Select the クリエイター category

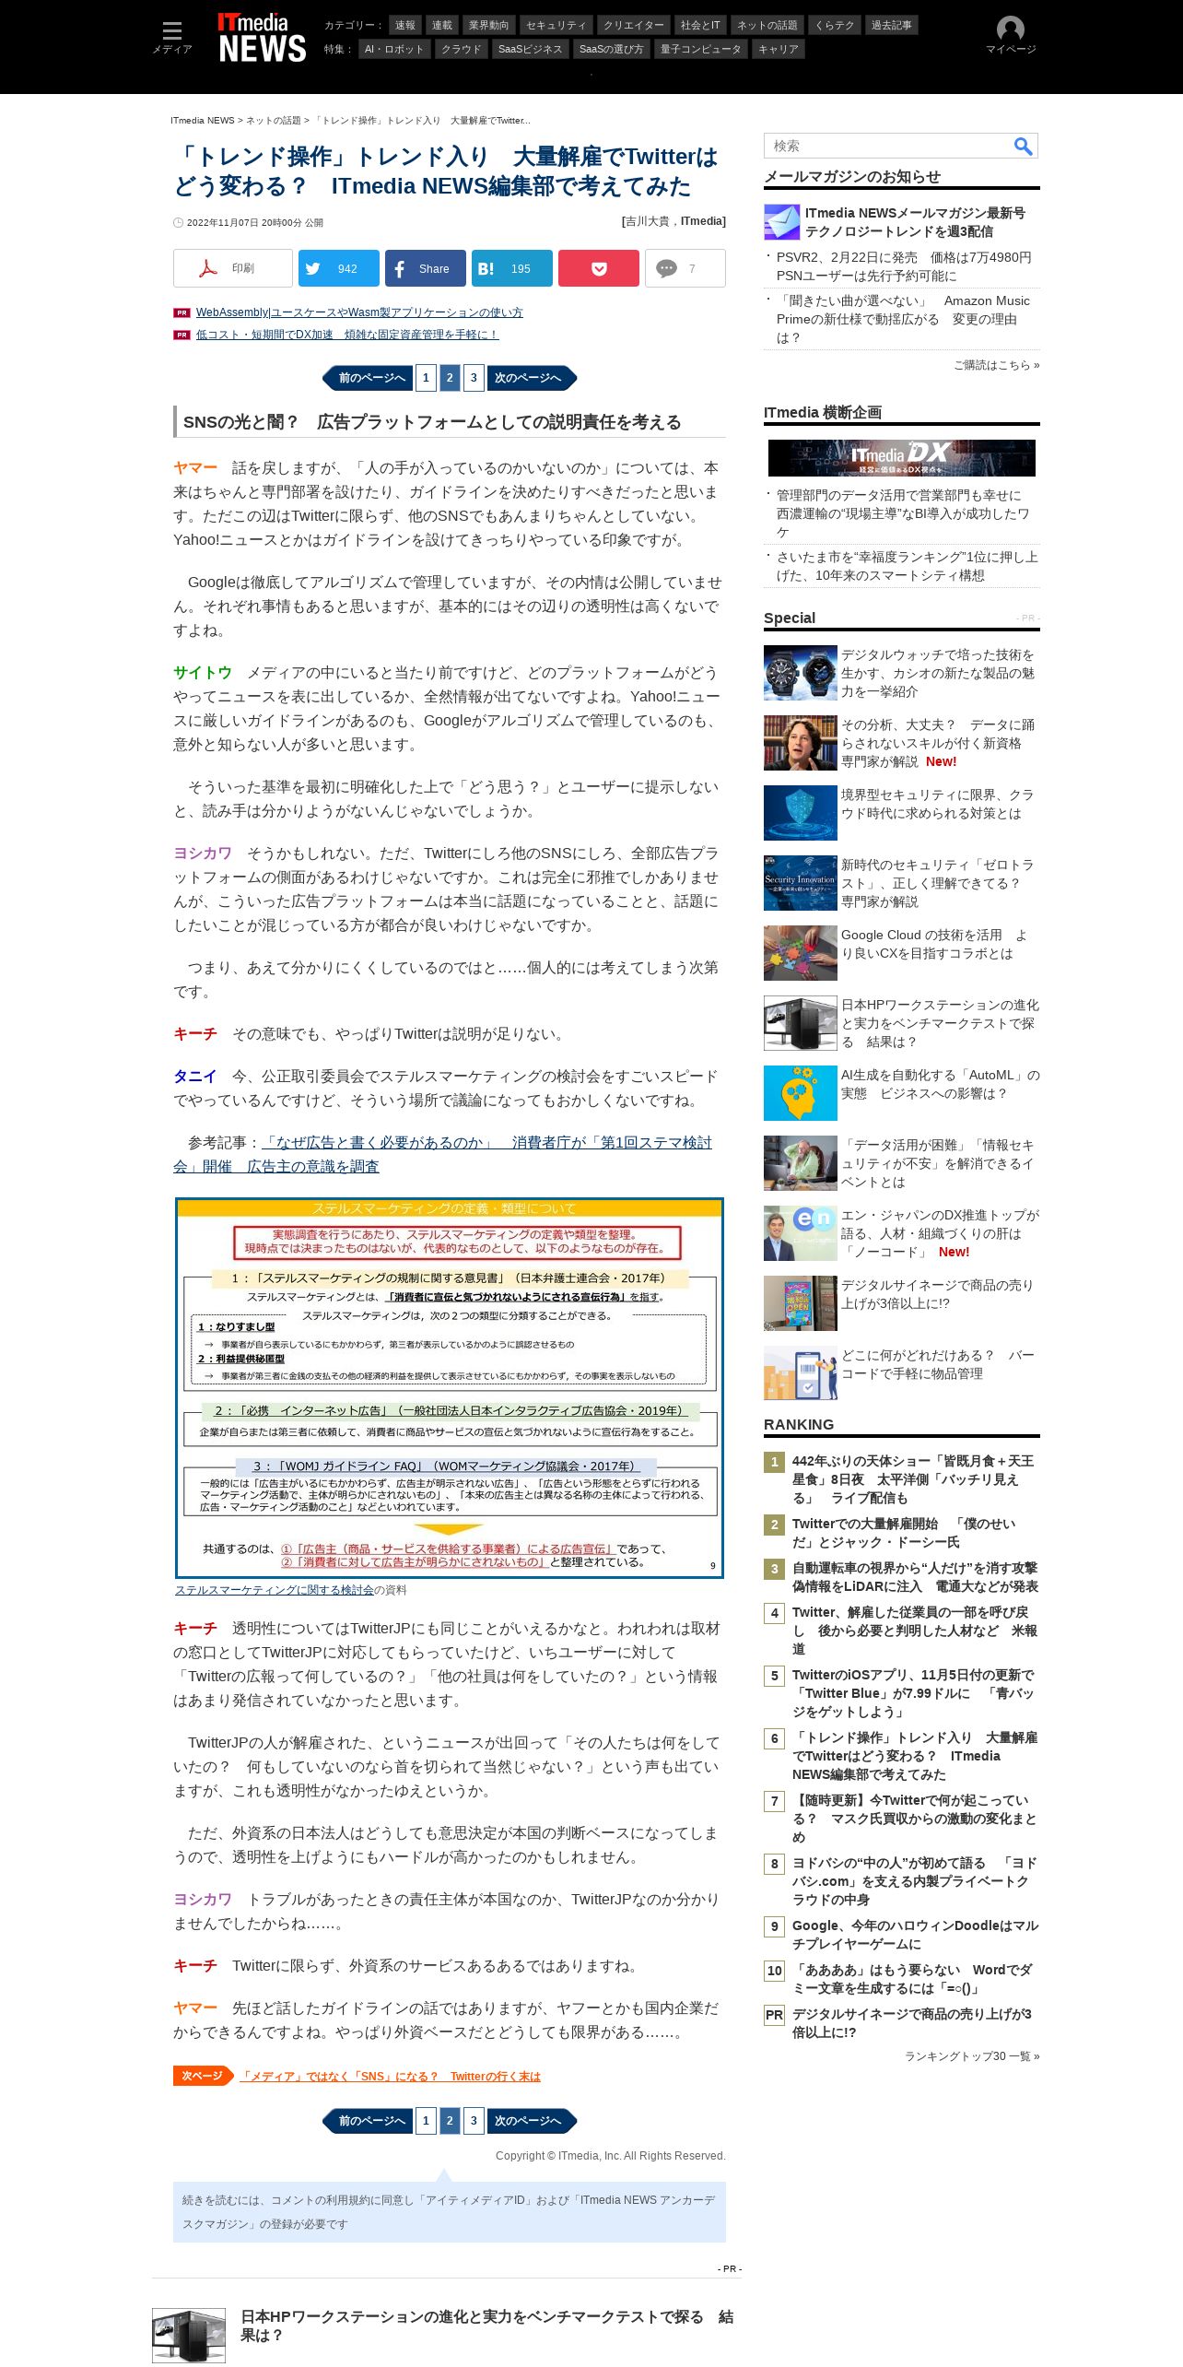pyautogui.click(x=634, y=25)
